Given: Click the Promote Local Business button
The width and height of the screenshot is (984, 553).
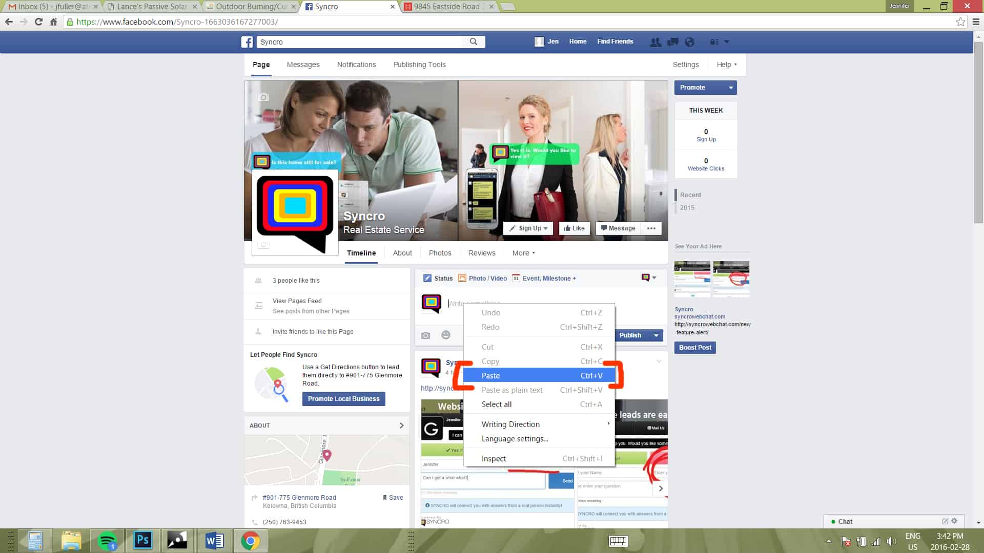Looking at the screenshot, I should (x=343, y=399).
